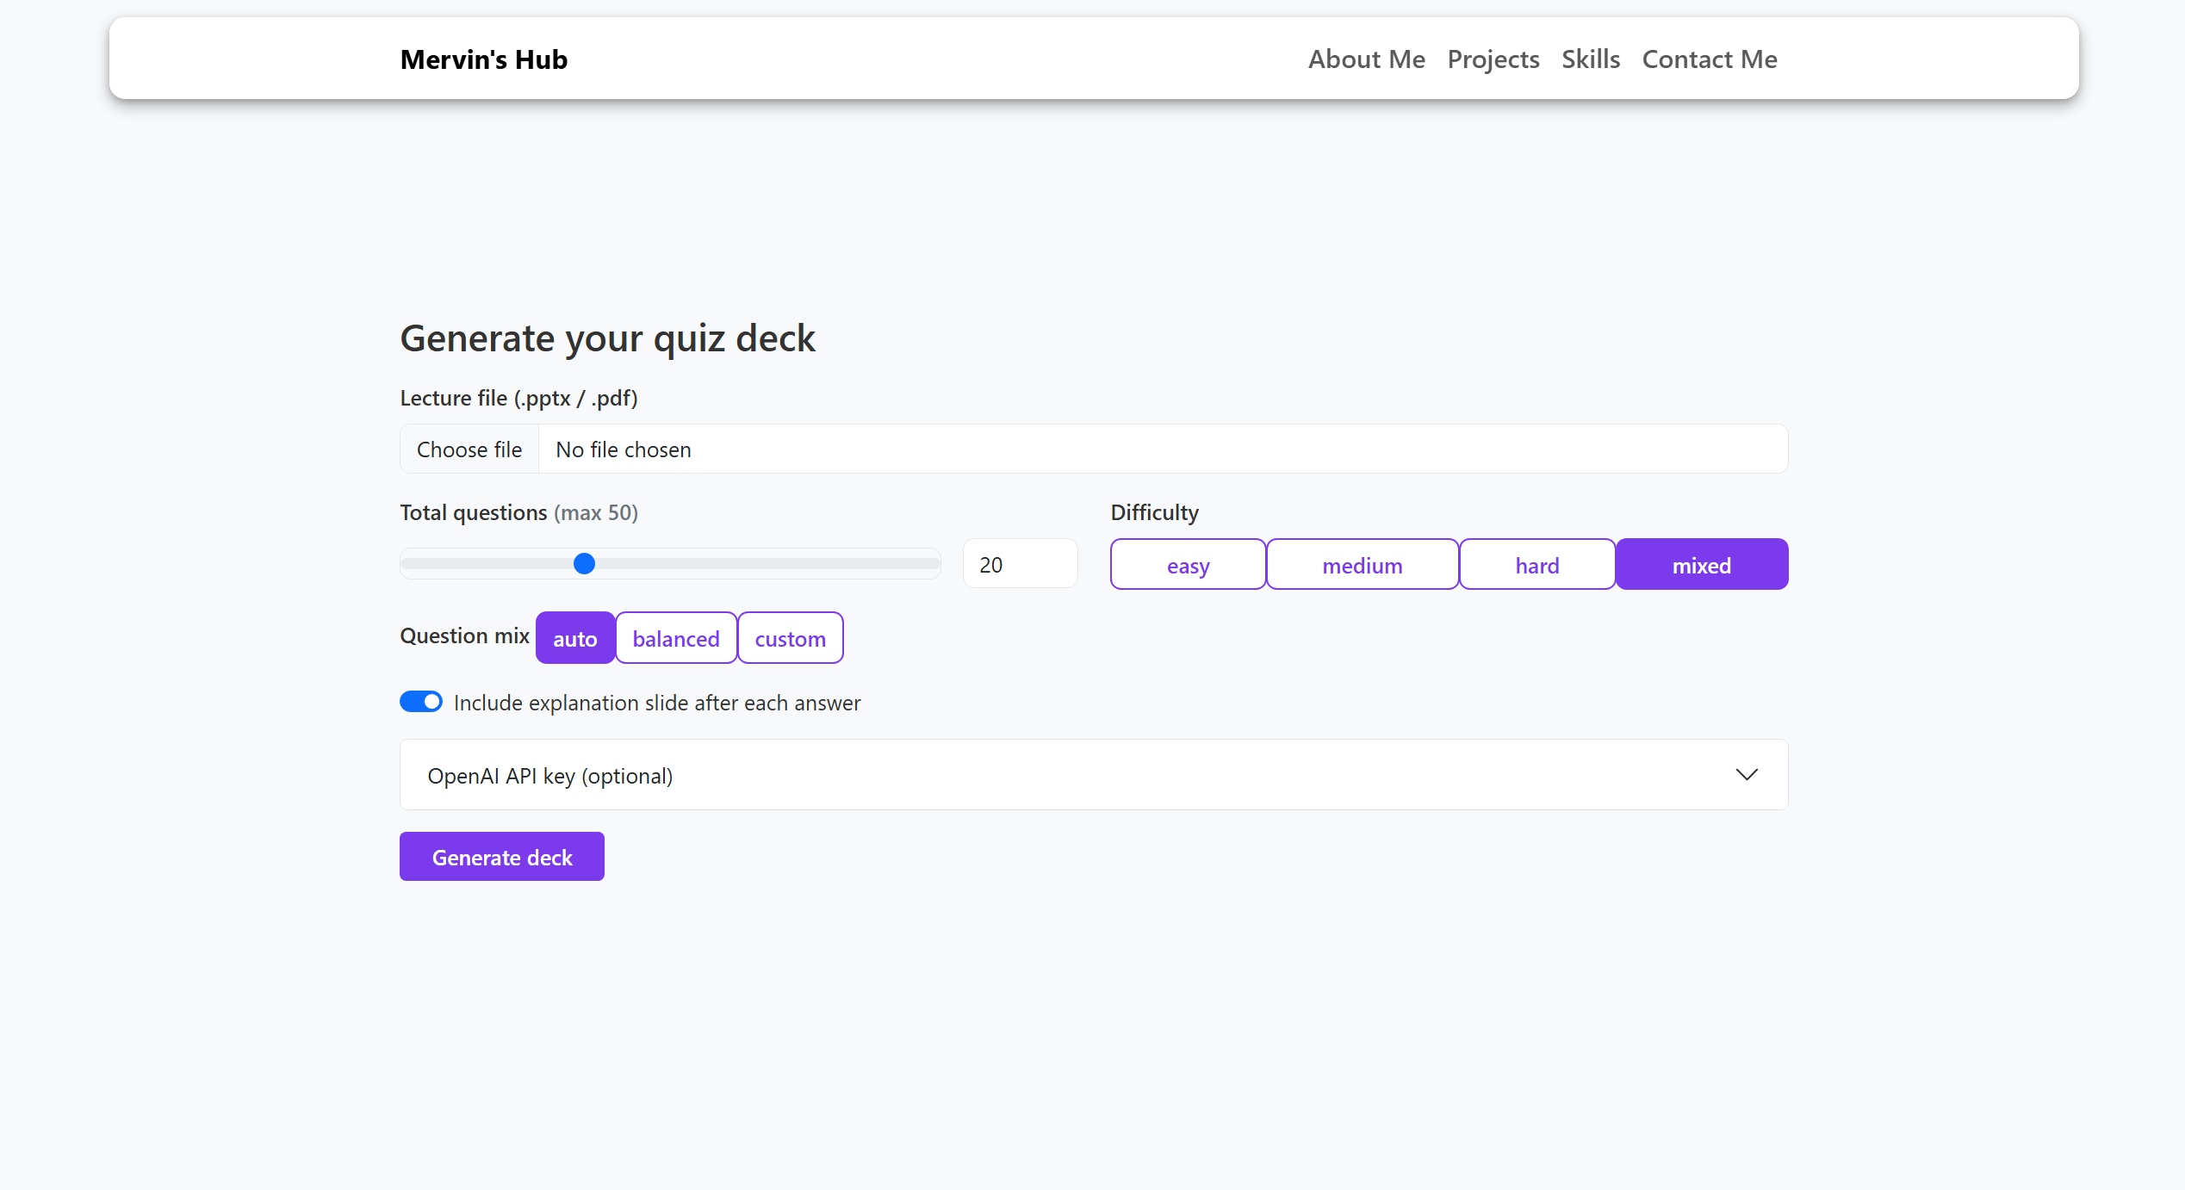2185x1190 pixels.
Task: Open Contact Me link
Action: click(x=1709, y=59)
